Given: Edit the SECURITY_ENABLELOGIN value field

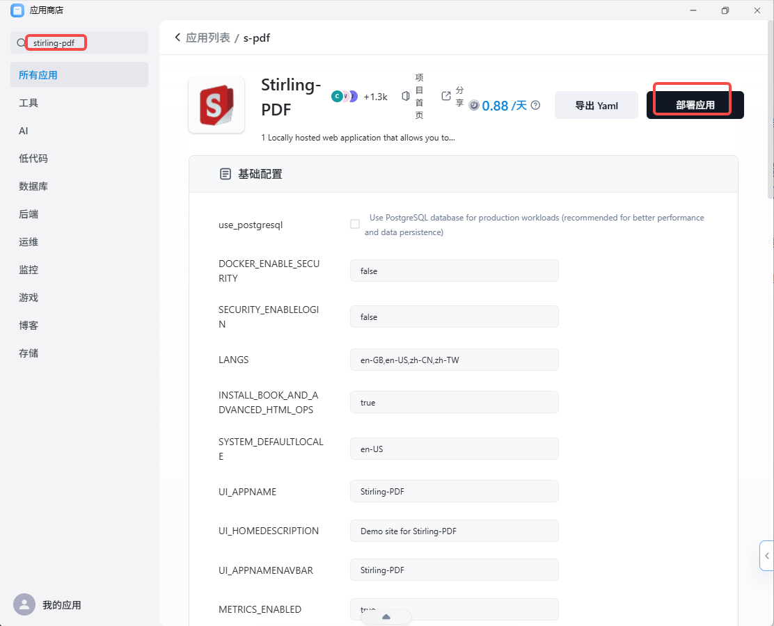Looking at the screenshot, I should click(454, 316).
